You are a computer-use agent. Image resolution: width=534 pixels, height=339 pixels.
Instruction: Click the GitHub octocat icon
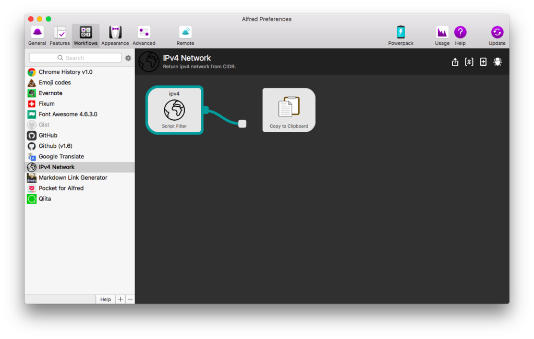[32, 135]
